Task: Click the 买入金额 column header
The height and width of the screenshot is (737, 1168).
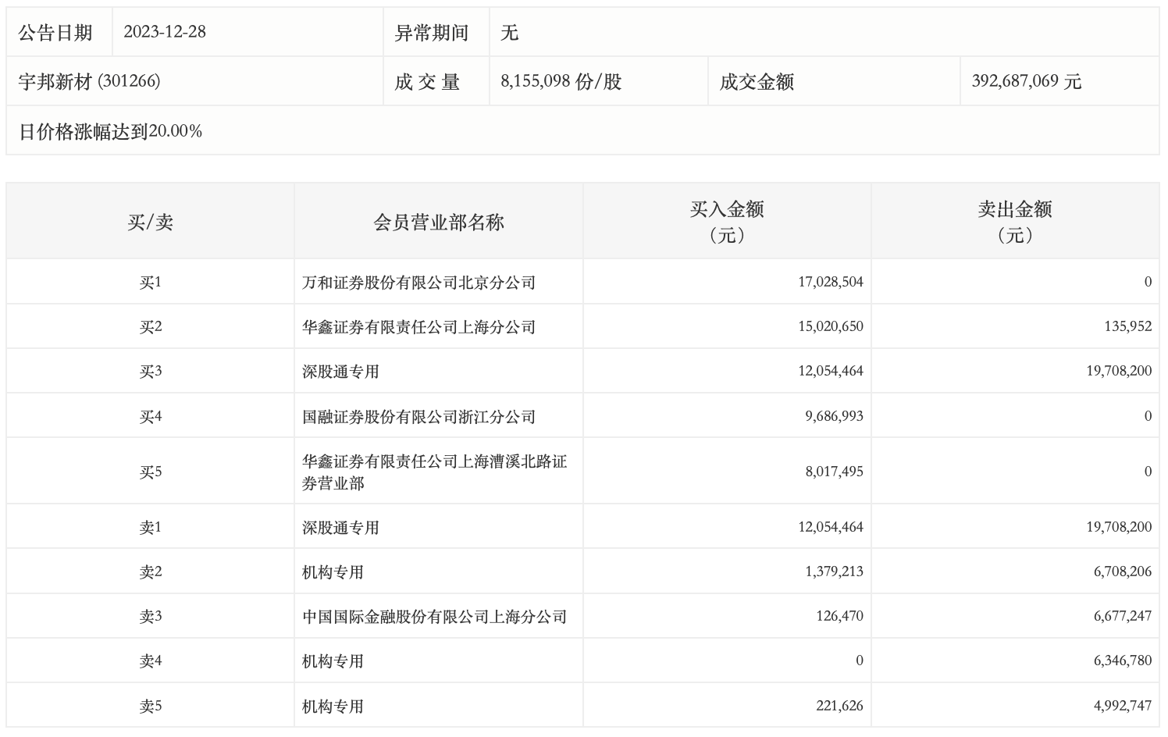Action: (726, 222)
